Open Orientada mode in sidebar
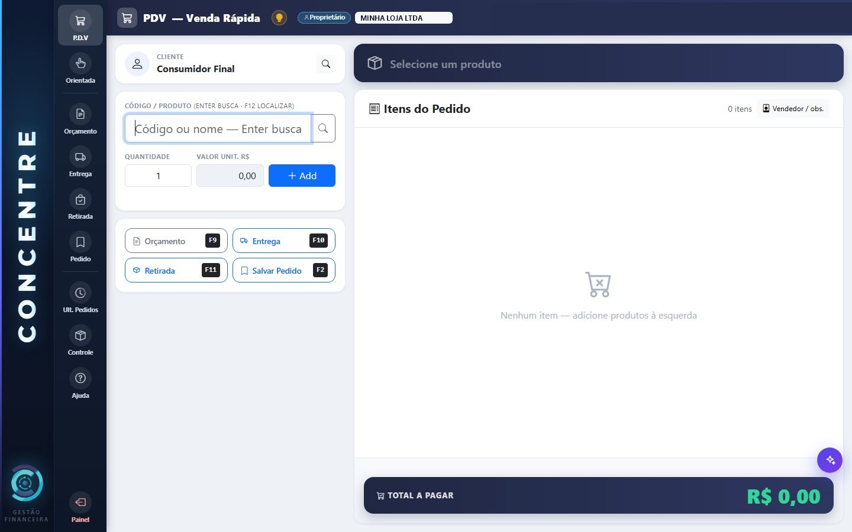The width and height of the screenshot is (852, 532). (x=80, y=69)
